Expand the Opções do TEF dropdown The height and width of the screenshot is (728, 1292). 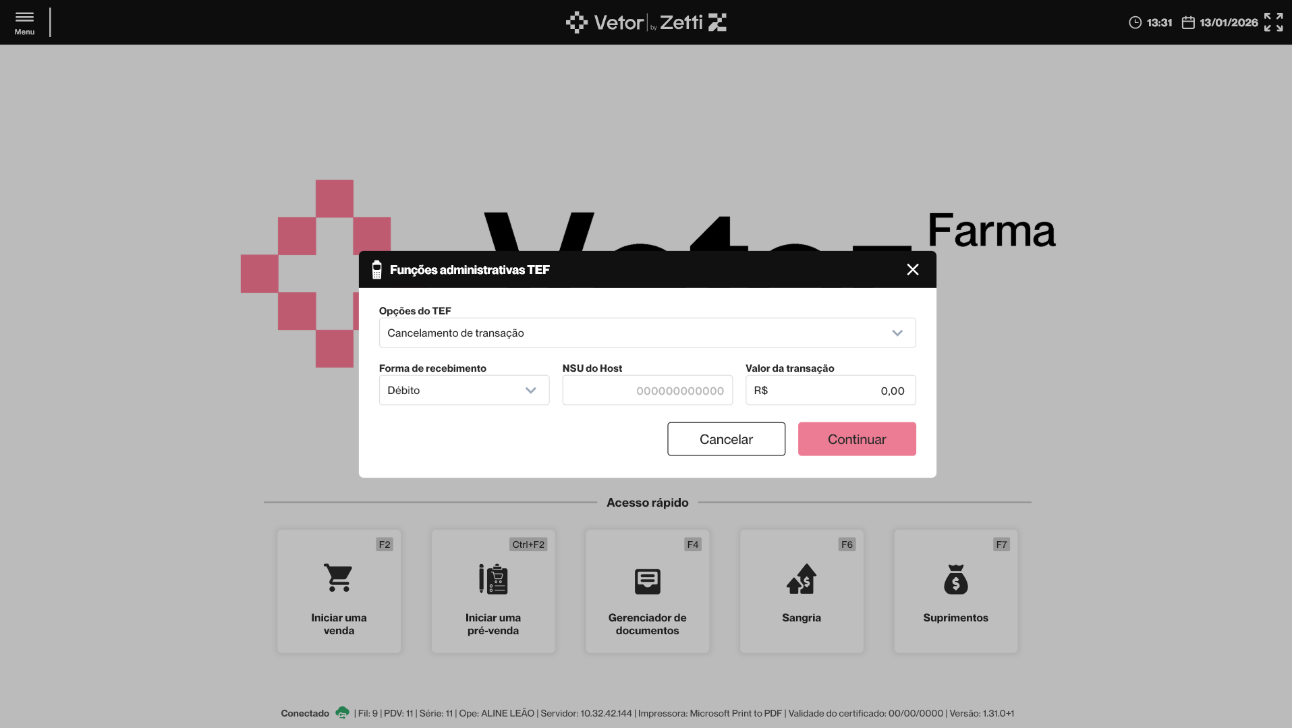[x=648, y=333]
